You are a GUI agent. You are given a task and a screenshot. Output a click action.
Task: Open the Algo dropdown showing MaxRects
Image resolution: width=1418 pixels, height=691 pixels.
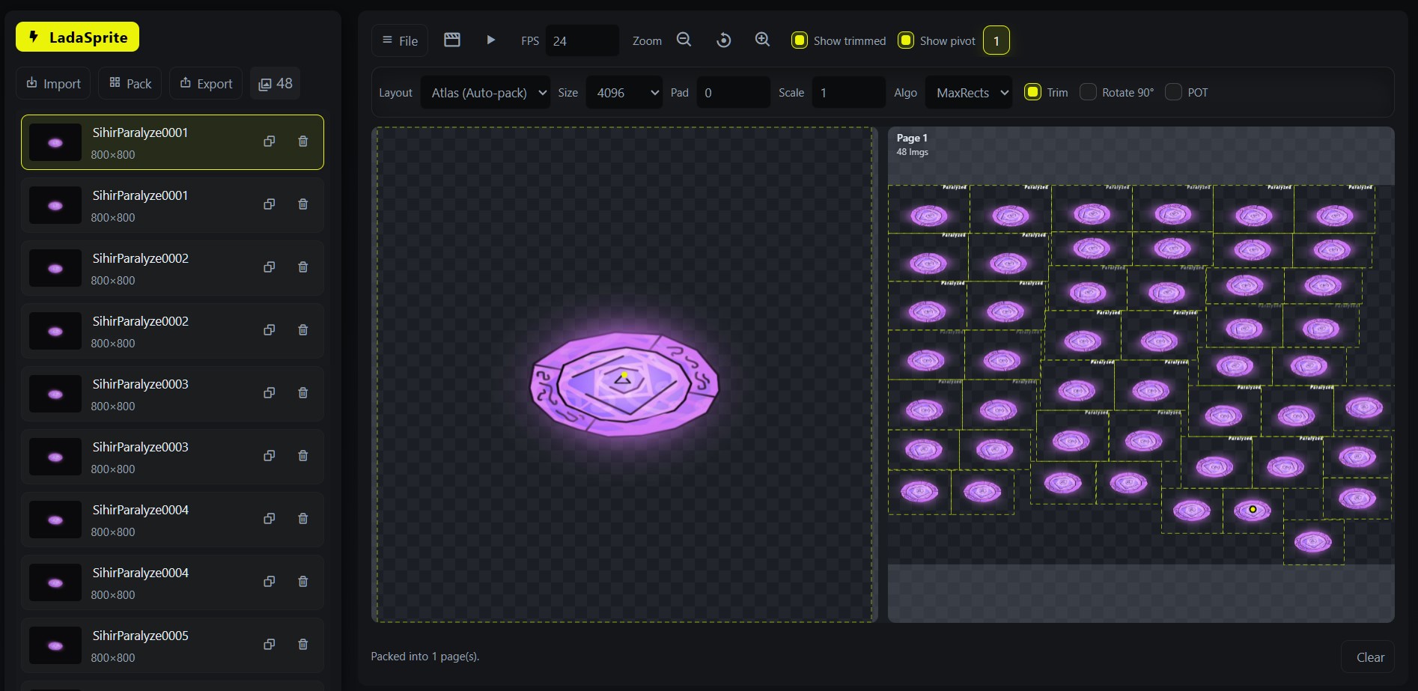(968, 92)
